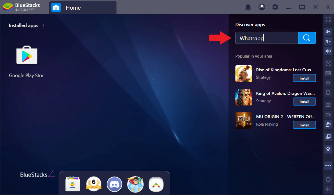334x195 pixels.
Task: Toggle the eye visibility icon in sidebar
Action: point(328,83)
